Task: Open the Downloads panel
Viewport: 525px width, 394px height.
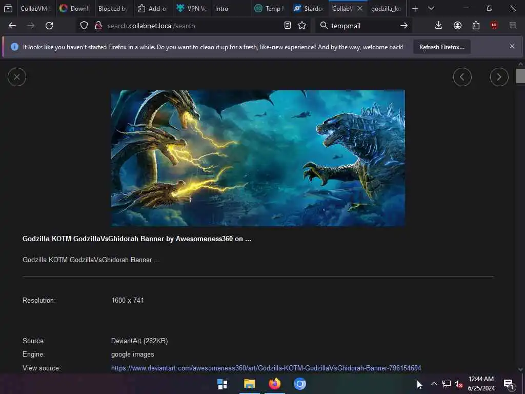Action: coord(438,25)
